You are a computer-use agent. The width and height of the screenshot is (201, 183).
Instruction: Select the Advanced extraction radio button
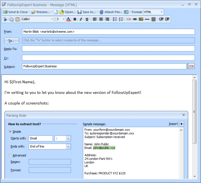coord(10,155)
